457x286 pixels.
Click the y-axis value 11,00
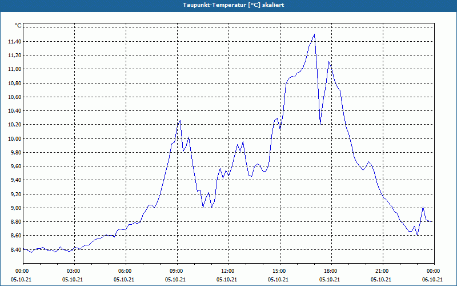[14, 69]
